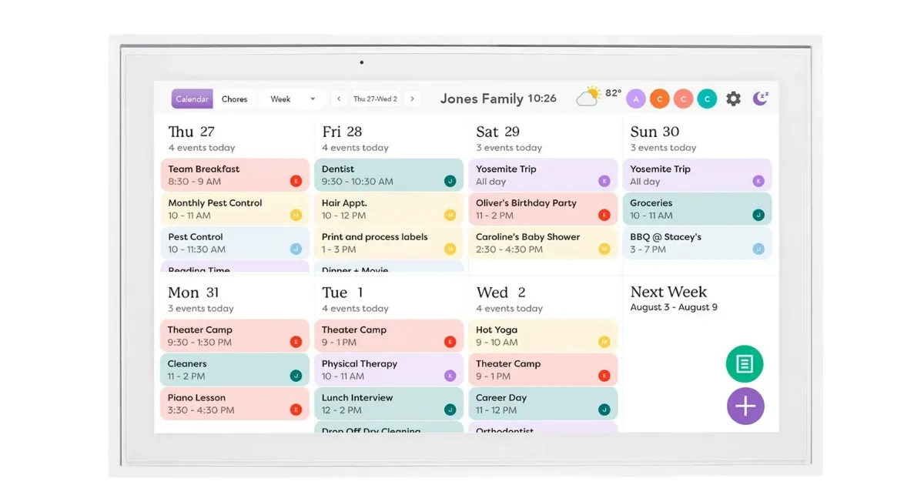Go to previous week with left chevron
This screenshot has width=924, height=485.
(x=339, y=99)
